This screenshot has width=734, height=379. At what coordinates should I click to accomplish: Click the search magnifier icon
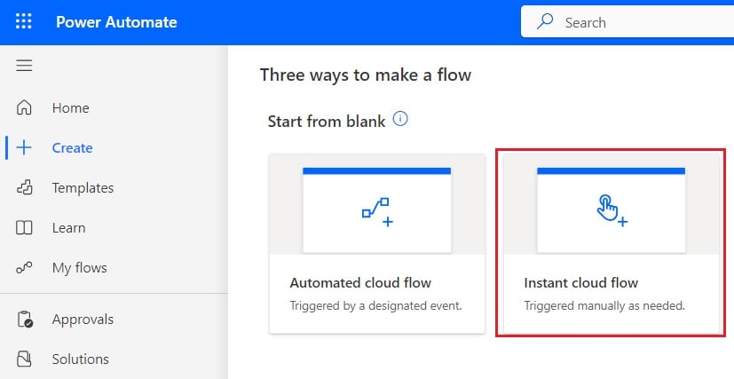tap(545, 21)
